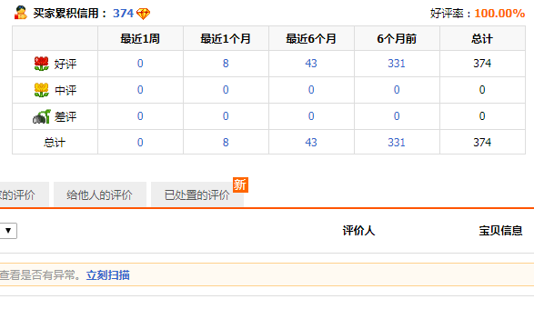Click the yellow flower 中评 icon
This screenshot has height=329, width=534.
pos(41,90)
